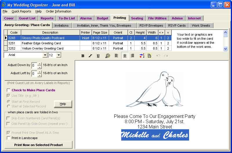Click the app icon in the title bar

coord(4,5)
